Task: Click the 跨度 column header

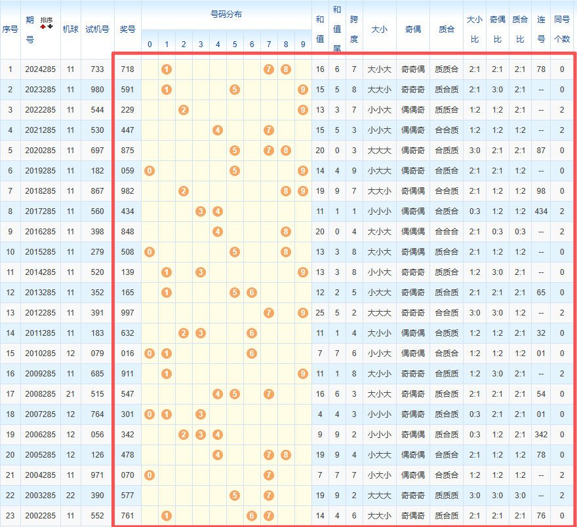Action: click(x=354, y=29)
